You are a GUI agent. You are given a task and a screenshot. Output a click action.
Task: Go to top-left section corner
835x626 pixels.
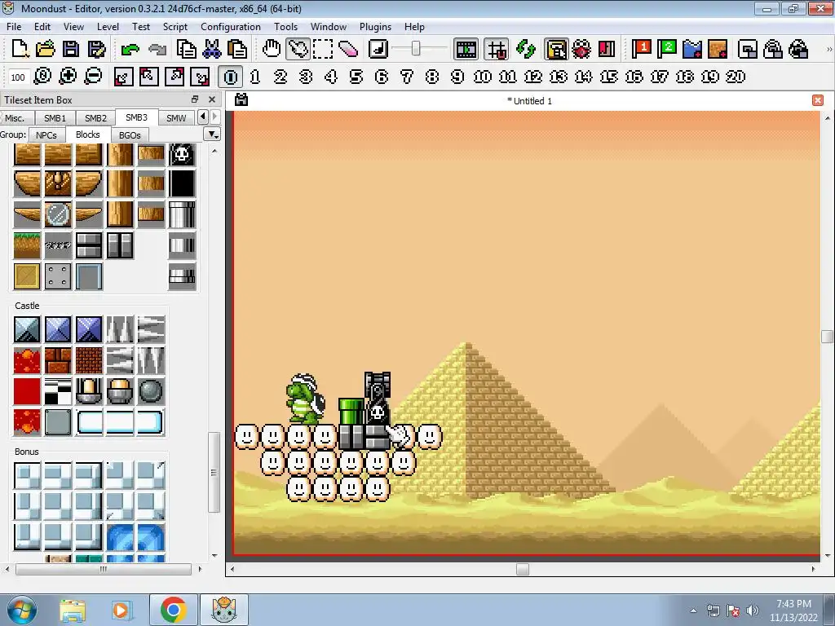pos(149,77)
